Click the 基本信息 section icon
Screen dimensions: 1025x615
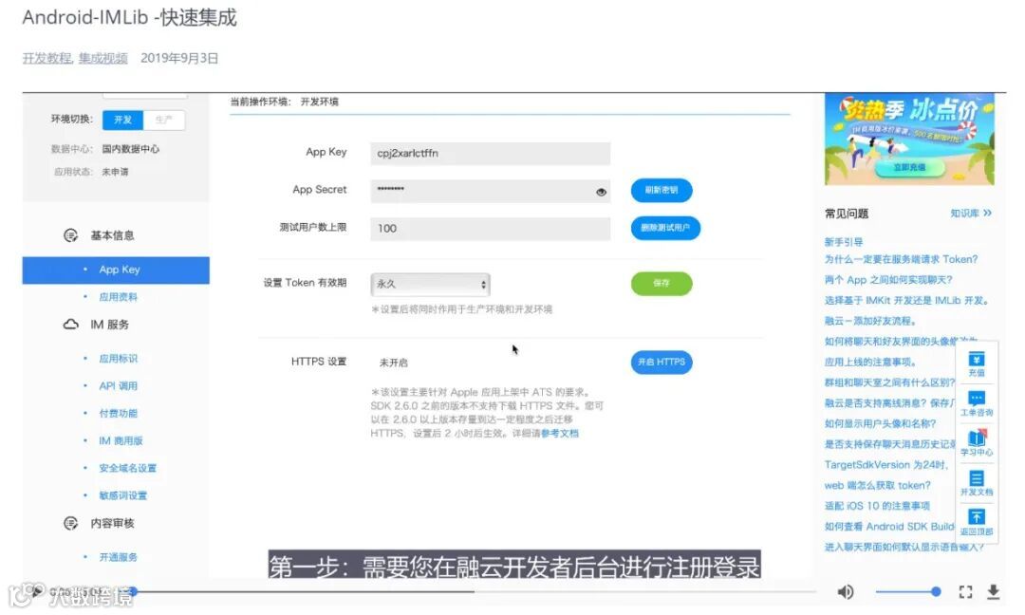[70, 235]
